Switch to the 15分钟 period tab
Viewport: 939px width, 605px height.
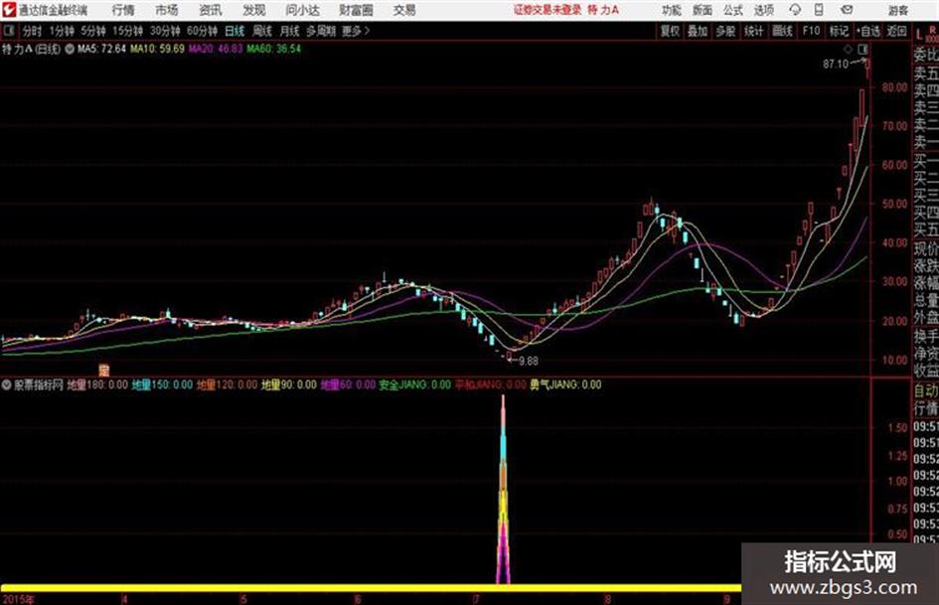(128, 31)
